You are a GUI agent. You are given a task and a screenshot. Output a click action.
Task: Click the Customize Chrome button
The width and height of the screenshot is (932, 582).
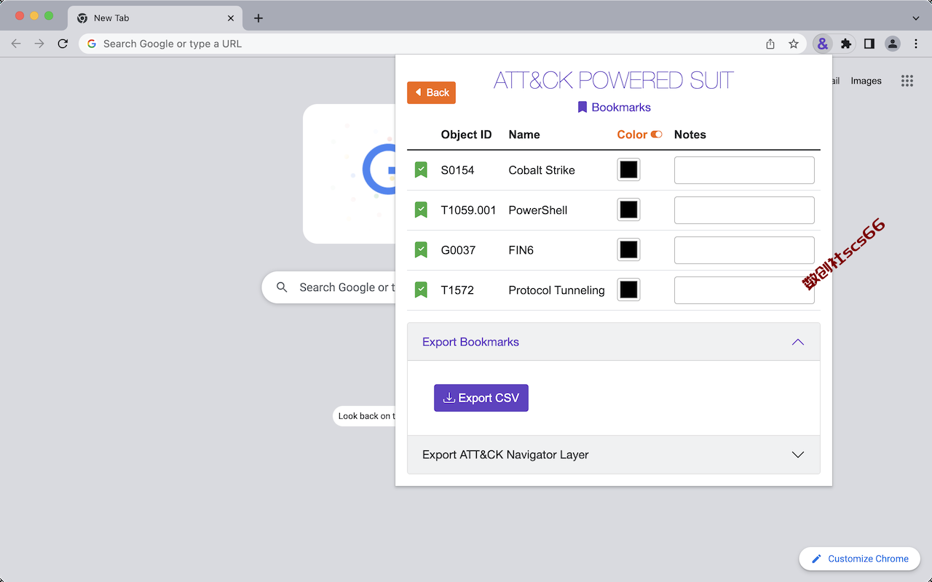point(860,559)
